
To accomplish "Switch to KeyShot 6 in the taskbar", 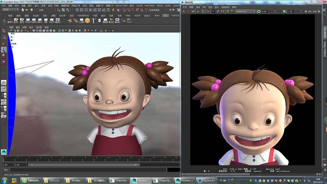I will click(x=207, y=180).
